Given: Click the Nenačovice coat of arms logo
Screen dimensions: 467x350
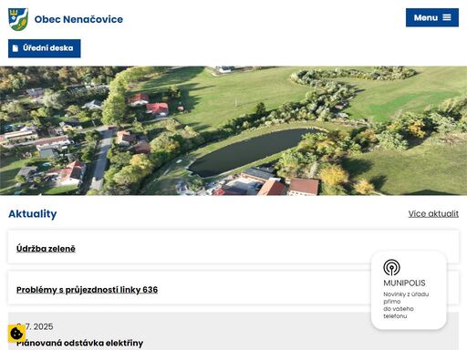Looking at the screenshot, I should point(18,19).
